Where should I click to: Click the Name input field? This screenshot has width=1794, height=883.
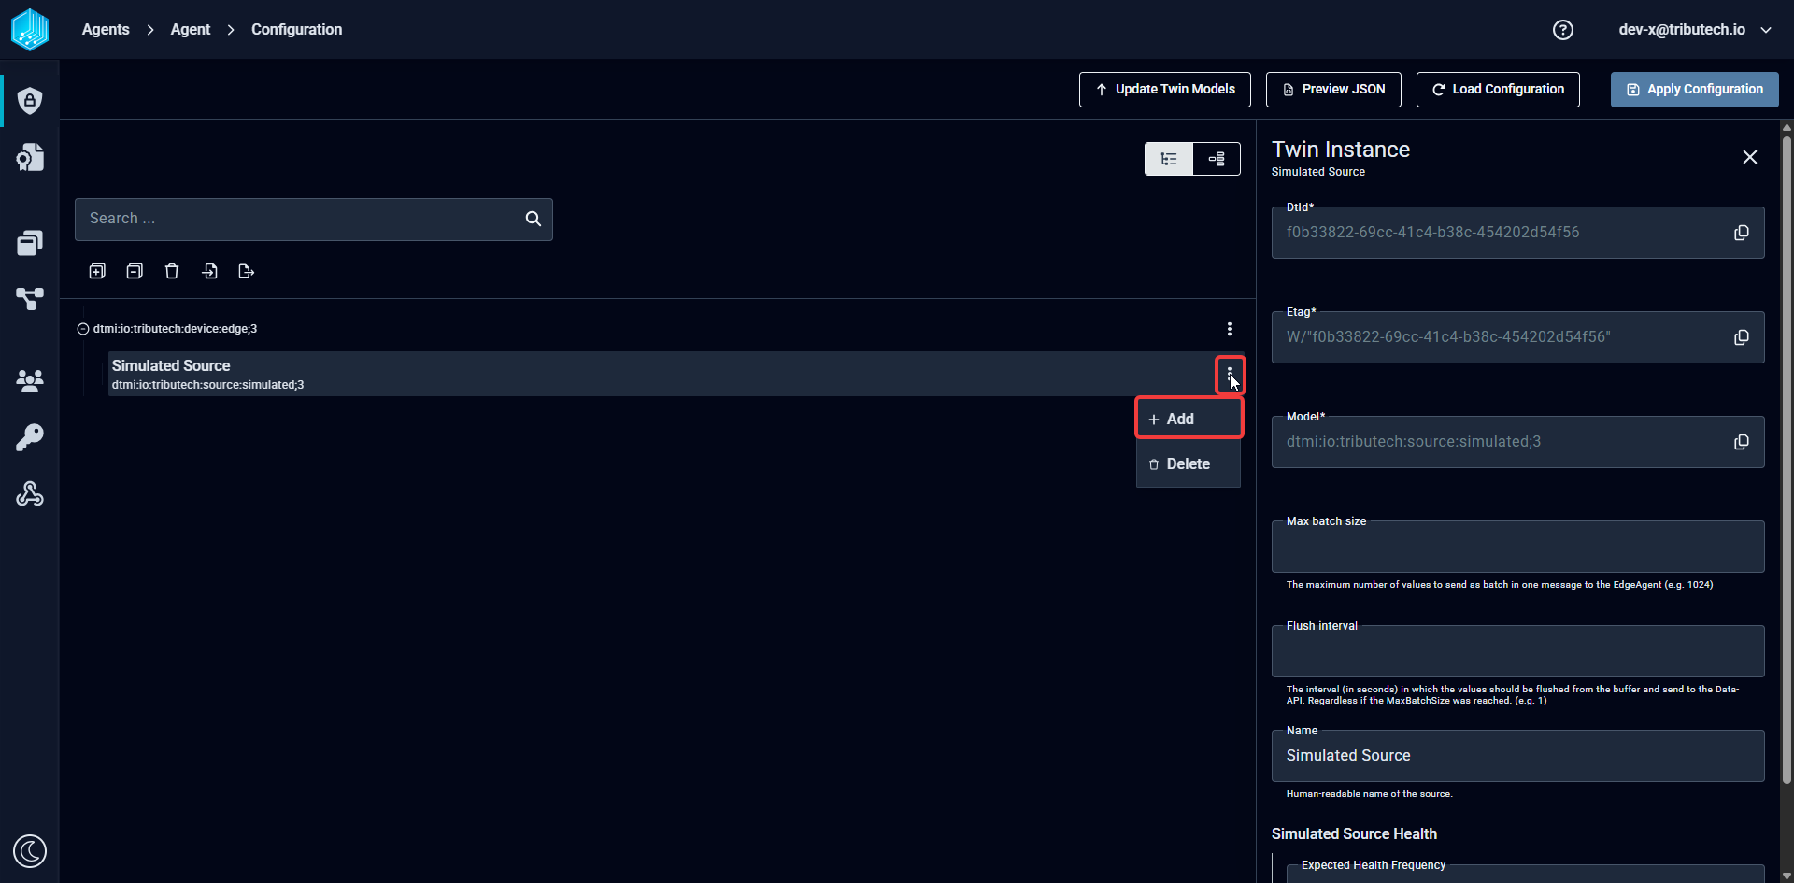[x=1518, y=756]
